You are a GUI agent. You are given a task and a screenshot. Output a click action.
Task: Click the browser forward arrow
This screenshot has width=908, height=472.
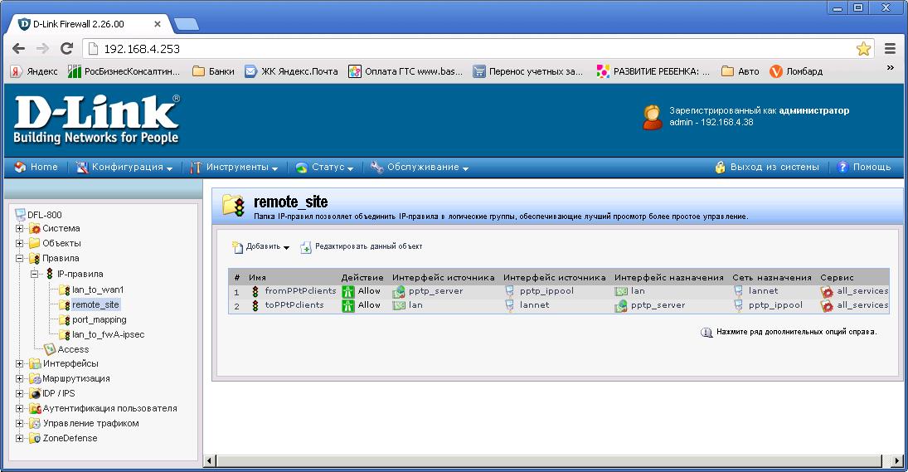click(42, 49)
